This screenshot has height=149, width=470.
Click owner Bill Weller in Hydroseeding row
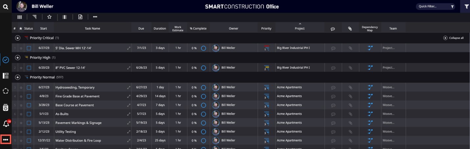tap(228, 87)
